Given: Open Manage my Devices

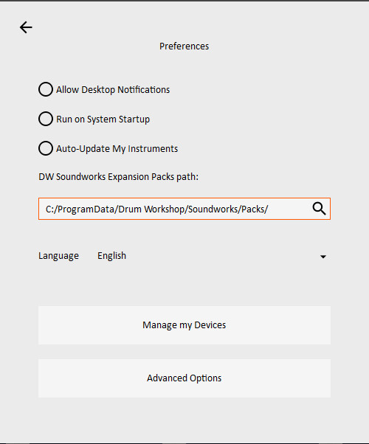Looking at the screenshot, I should click(184, 325).
